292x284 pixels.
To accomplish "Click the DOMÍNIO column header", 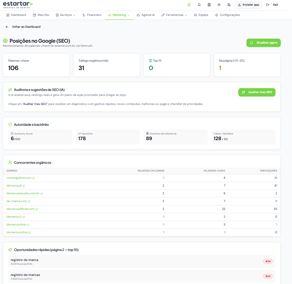I will [x=12, y=171].
